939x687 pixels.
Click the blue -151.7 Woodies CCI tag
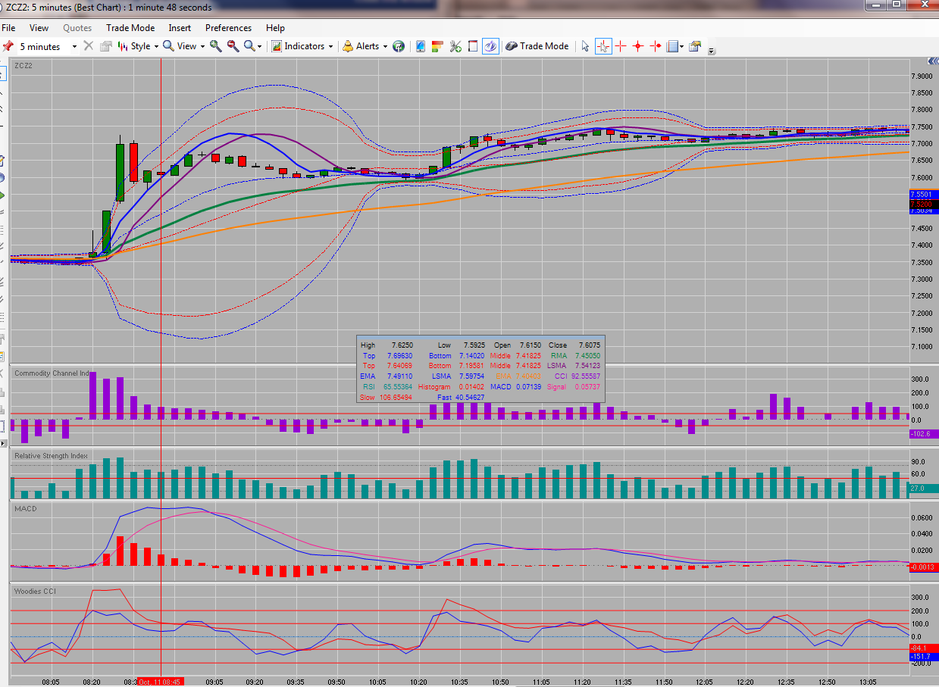[x=922, y=657]
